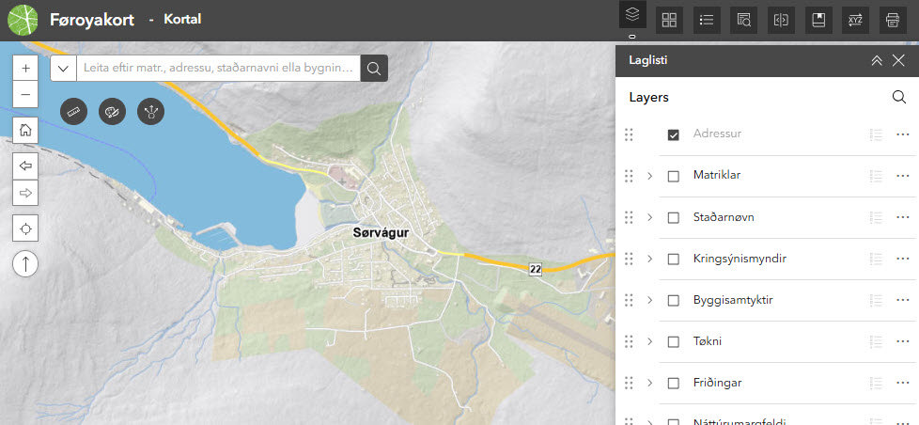Activate the swipe compare tool
The width and height of the screenshot is (919, 425).
coord(780,20)
